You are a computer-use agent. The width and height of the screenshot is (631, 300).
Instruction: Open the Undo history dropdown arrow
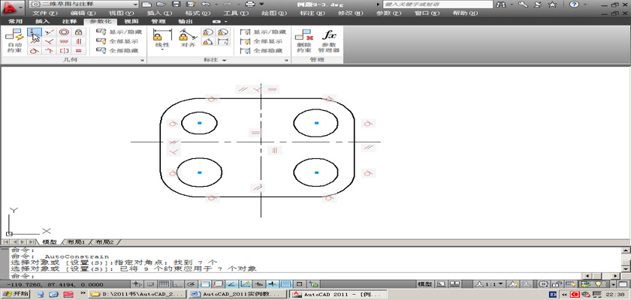coord(216,4)
